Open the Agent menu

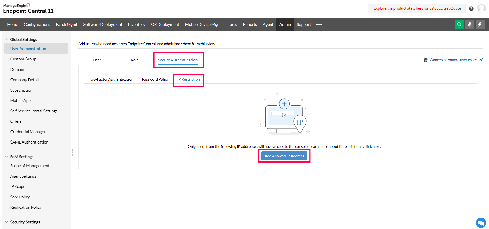[268, 24]
